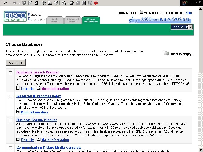Image resolution: width=203 pixels, height=152 pixels.
Task: Click Title List icon under Academic Search Premier
Action: click(x=18, y=88)
